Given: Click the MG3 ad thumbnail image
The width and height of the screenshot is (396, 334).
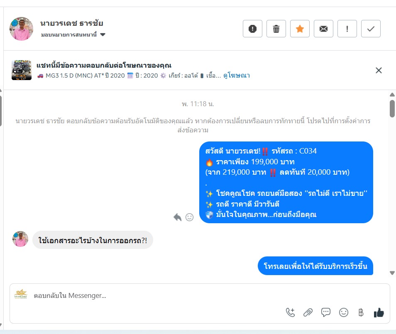Looking at the screenshot, I should (22, 70).
